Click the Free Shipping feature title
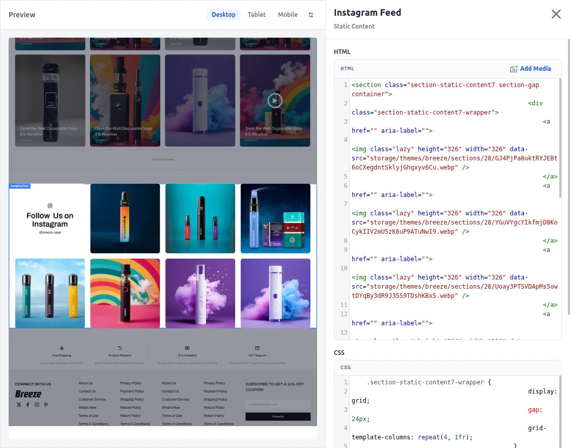 62,355
